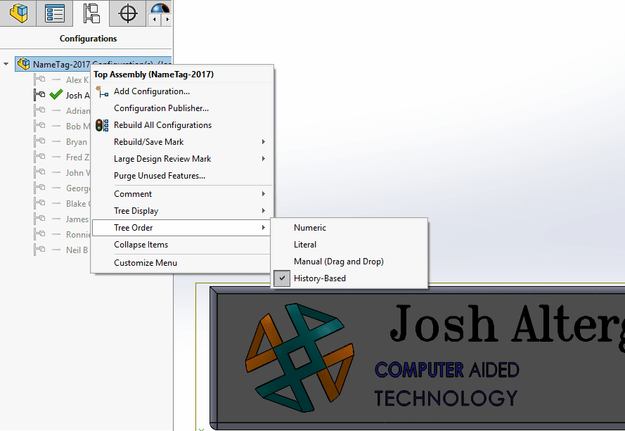This screenshot has height=431, width=625.
Task: Select the NameTag-2017 Configuration(s) root node
Action: 94,64
